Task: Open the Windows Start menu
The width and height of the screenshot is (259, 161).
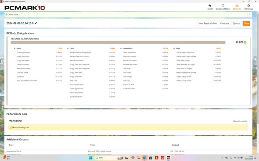Action: point(90,158)
